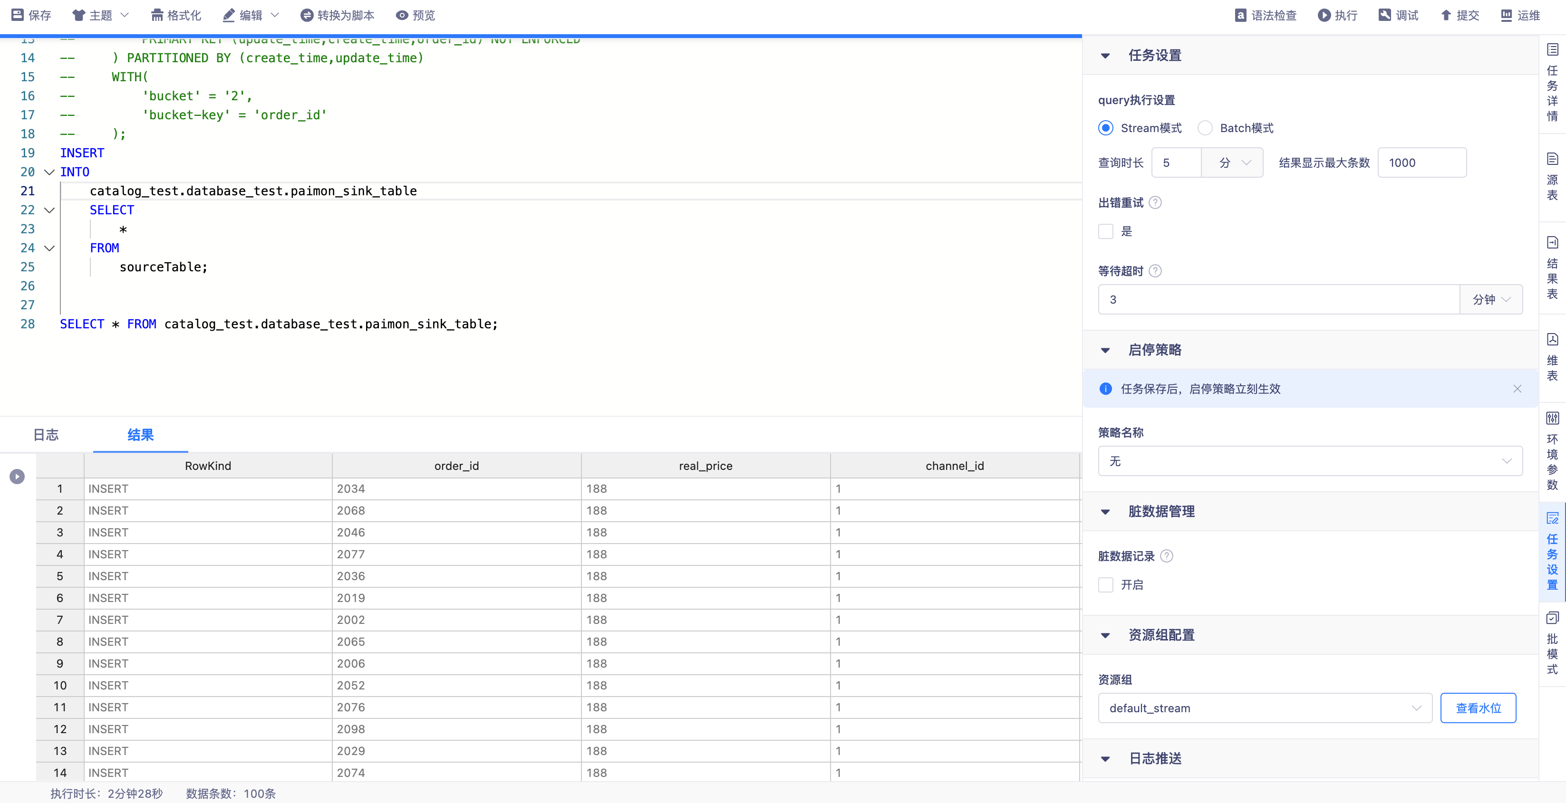Click the Operations (运维) icon
The image size is (1566, 803).
tap(1507, 15)
